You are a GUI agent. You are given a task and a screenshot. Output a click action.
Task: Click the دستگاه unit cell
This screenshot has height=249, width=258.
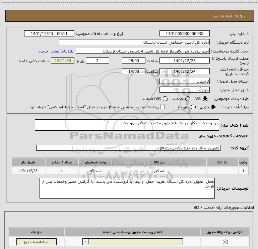tap(95, 171)
